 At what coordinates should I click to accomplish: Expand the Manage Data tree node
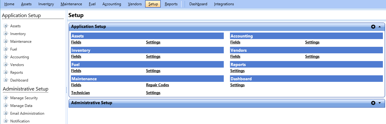(6, 106)
